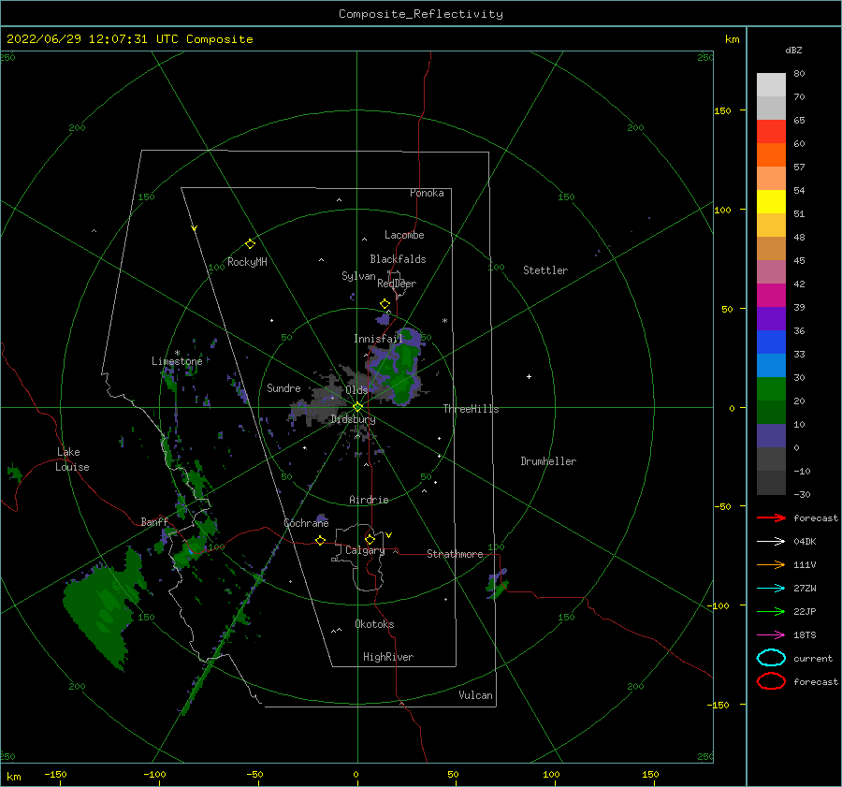The width and height of the screenshot is (842, 787).
Task: Click the purple 39-36 dBZ color swatch
Action: coord(771,319)
